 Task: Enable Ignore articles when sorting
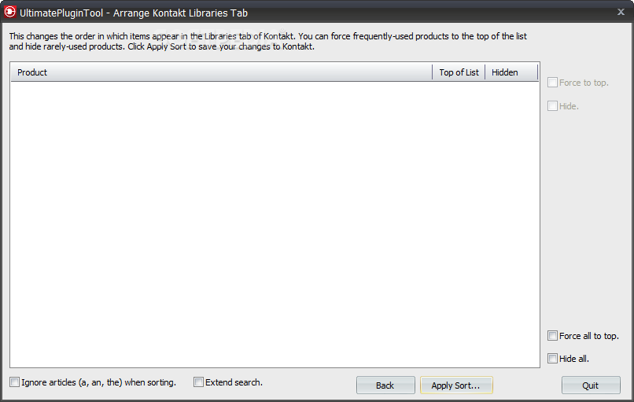click(15, 382)
